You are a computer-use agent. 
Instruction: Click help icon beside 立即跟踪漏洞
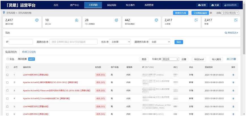(211, 13)
